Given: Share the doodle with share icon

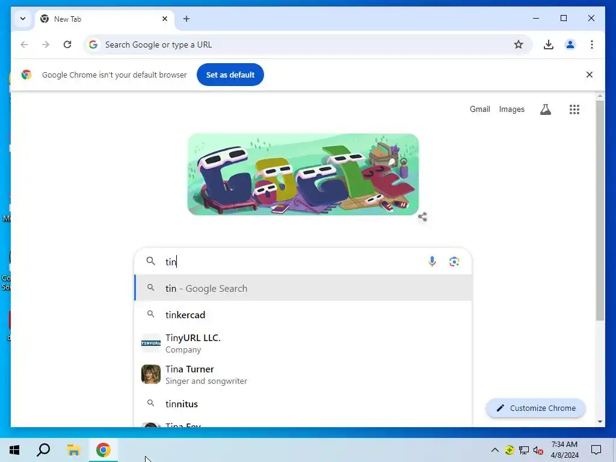Looking at the screenshot, I should (422, 217).
